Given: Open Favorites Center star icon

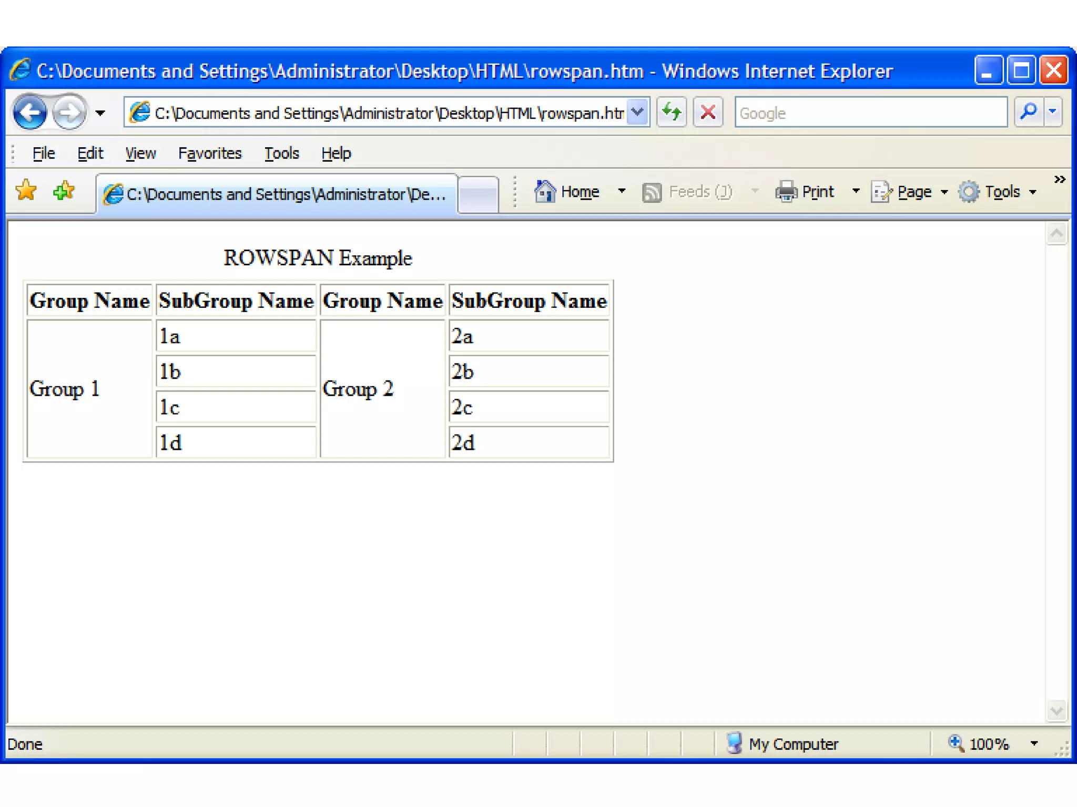Looking at the screenshot, I should [26, 191].
